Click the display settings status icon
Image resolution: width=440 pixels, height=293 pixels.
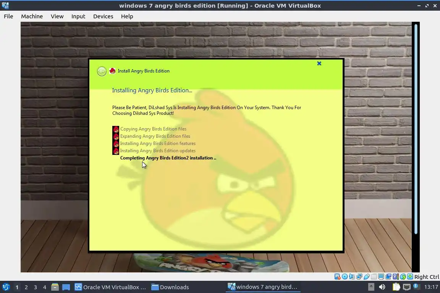click(381, 277)
